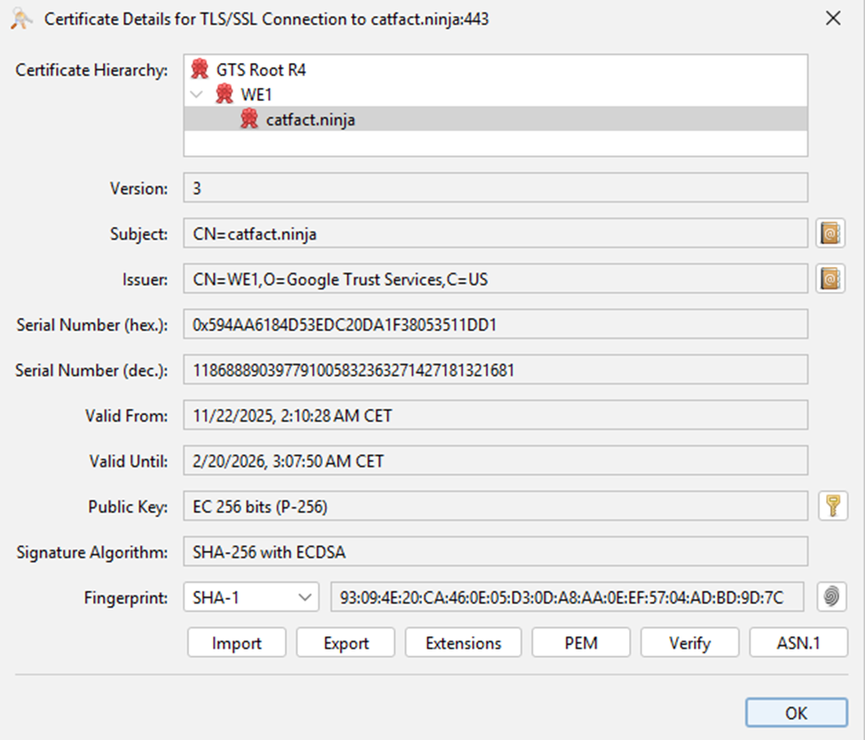This screenshot has width=865, height=740.
Task: Show the certificate PEM
Action: (x=581, y=642)
